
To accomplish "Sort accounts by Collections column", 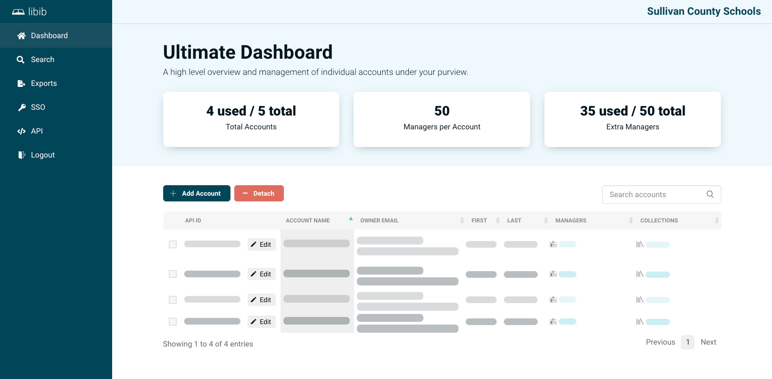I will [x=659, y=221].
